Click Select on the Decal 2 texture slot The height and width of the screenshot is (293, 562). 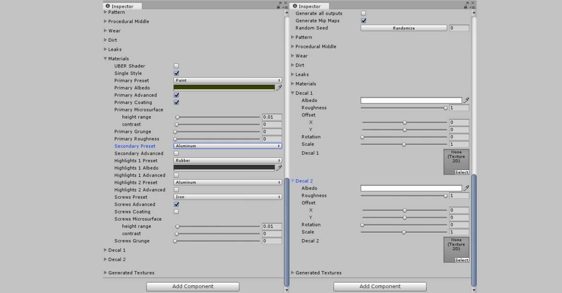[462, 260]
